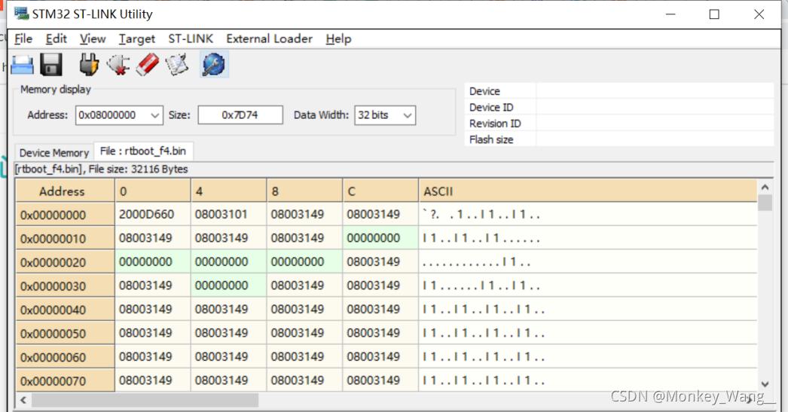Click the ASCII column header
788x412 pixels.
point(588,191)
